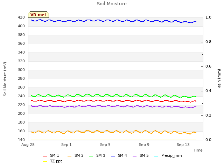
Task: Click the Aug 28 x-axis tick label
Action: point(28,145)
